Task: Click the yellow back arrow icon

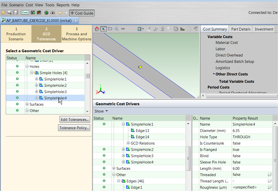Action: tap(60, 13)
